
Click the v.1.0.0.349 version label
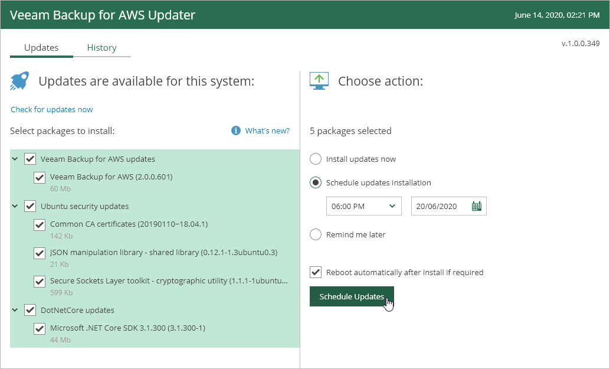coord(581,43)
